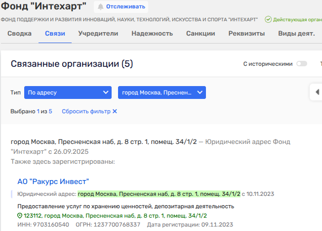
Task: Click the selected count link 1
Action: pos(38,111)
